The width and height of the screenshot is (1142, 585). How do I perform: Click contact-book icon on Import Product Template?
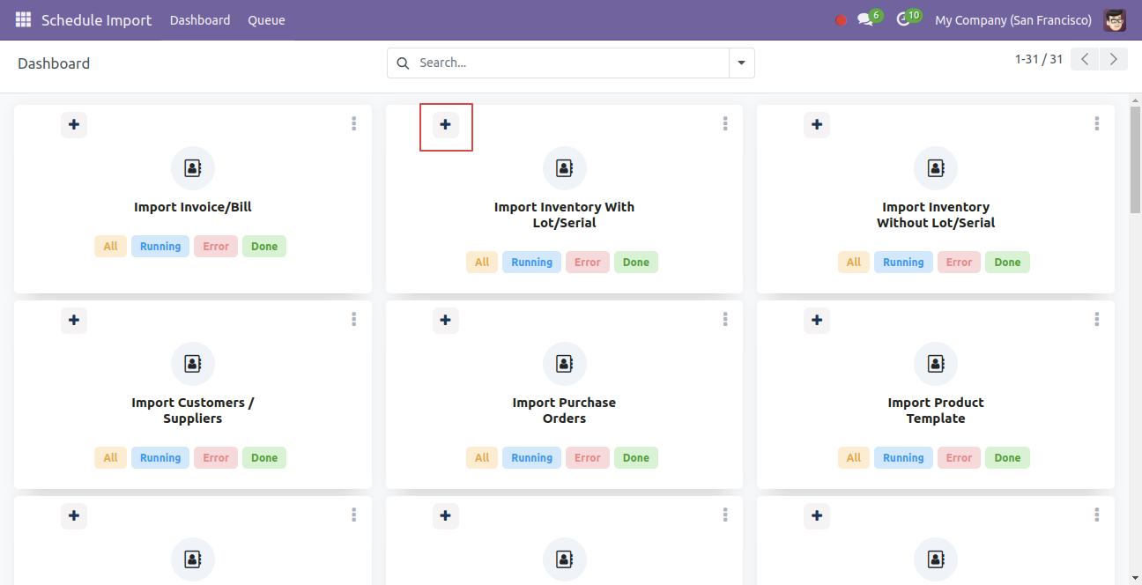click(x=936, y=364)
